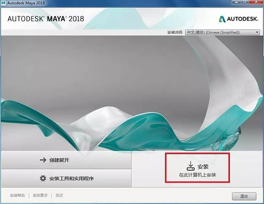264x204 pixels.
Task: Click the arrow icon next to 创建展开
Action: (x=43, y=160)
